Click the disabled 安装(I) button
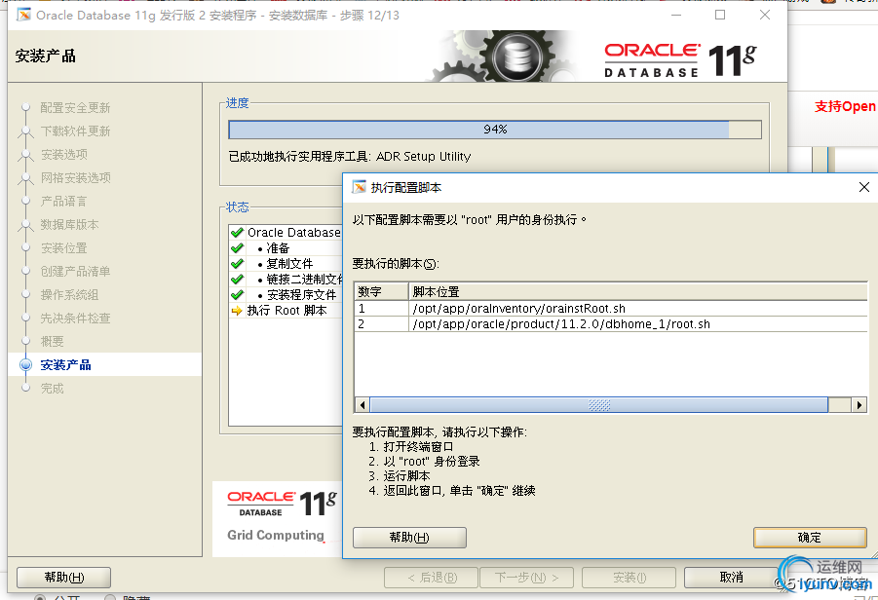 pyautogui.click(x=629, y=577)
